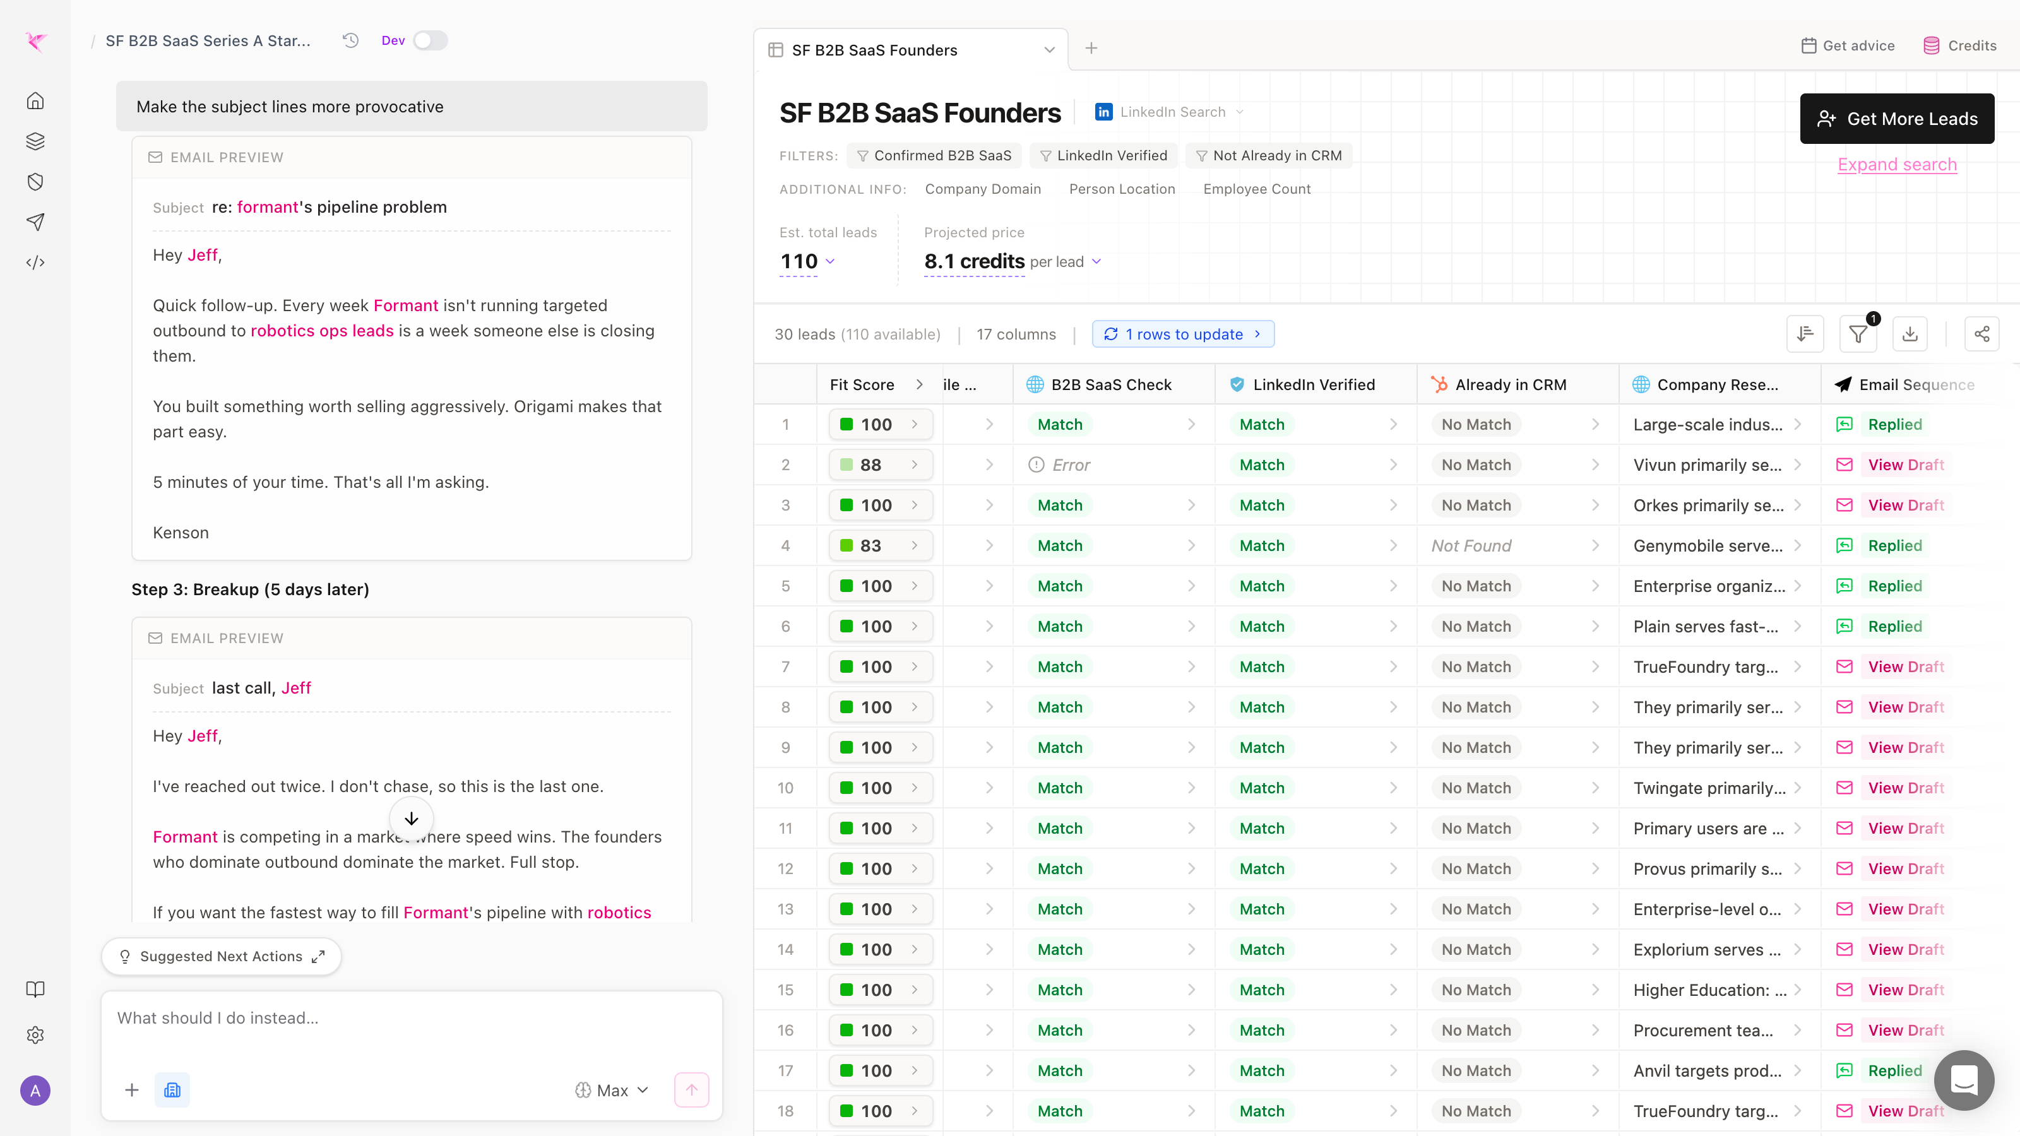Open the support chat bubble
Viewport: 2020px width, 1136px height.
pos(1964,1080)
